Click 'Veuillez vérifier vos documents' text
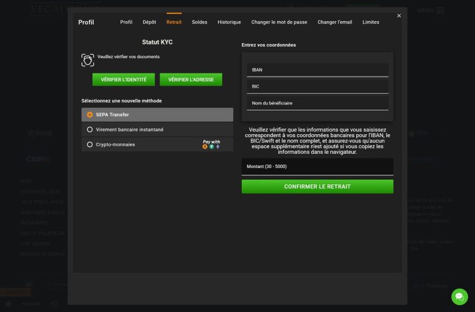This screenshot has height=312, width=475. 129,57
